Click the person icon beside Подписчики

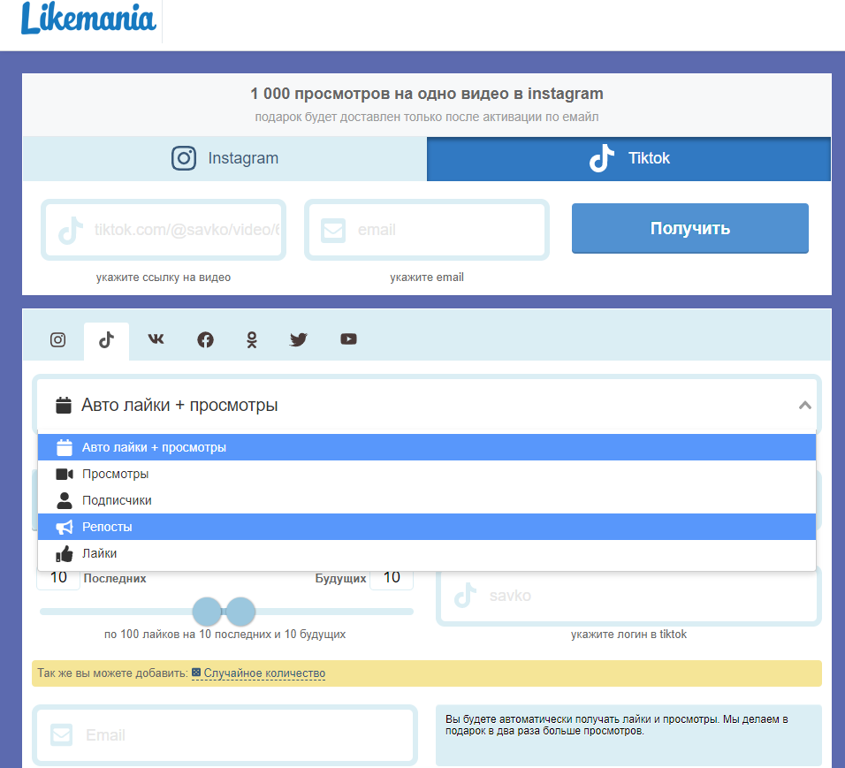[65, 500]
